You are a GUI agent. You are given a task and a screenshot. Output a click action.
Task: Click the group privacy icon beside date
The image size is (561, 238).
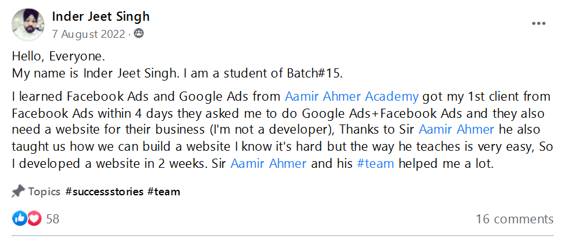coord(139,34)
